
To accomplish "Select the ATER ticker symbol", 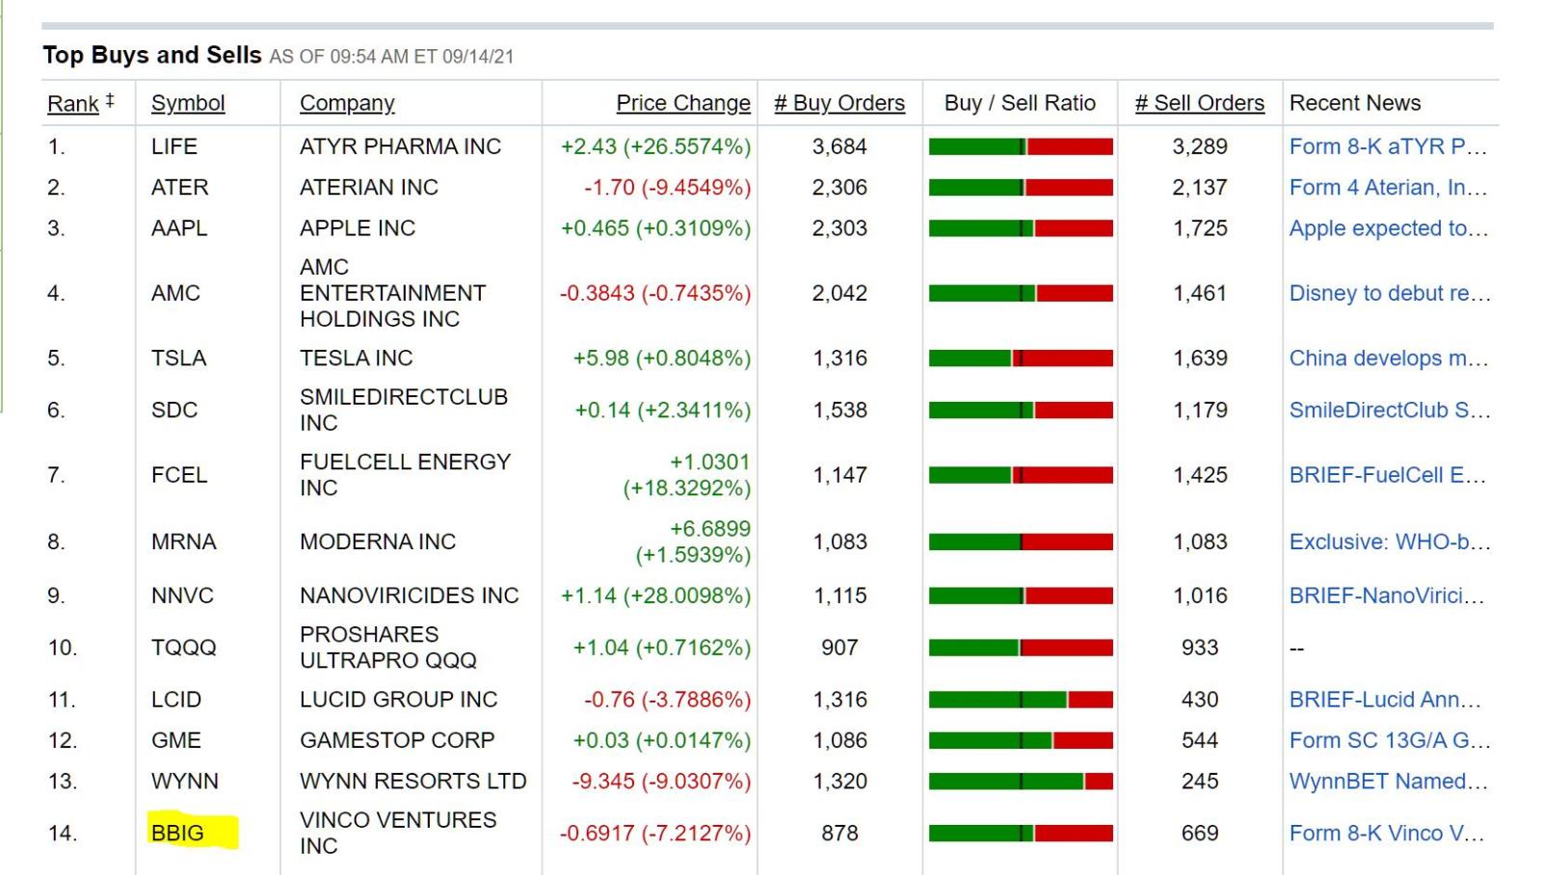I will click(x=180, y=187).
